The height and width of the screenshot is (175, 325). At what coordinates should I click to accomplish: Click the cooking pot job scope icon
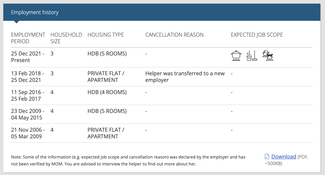tap(236, 55)
